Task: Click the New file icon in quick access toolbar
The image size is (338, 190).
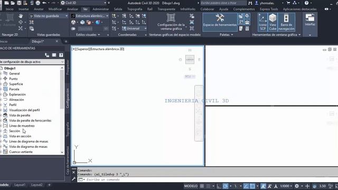Action: tap(6, 3)
